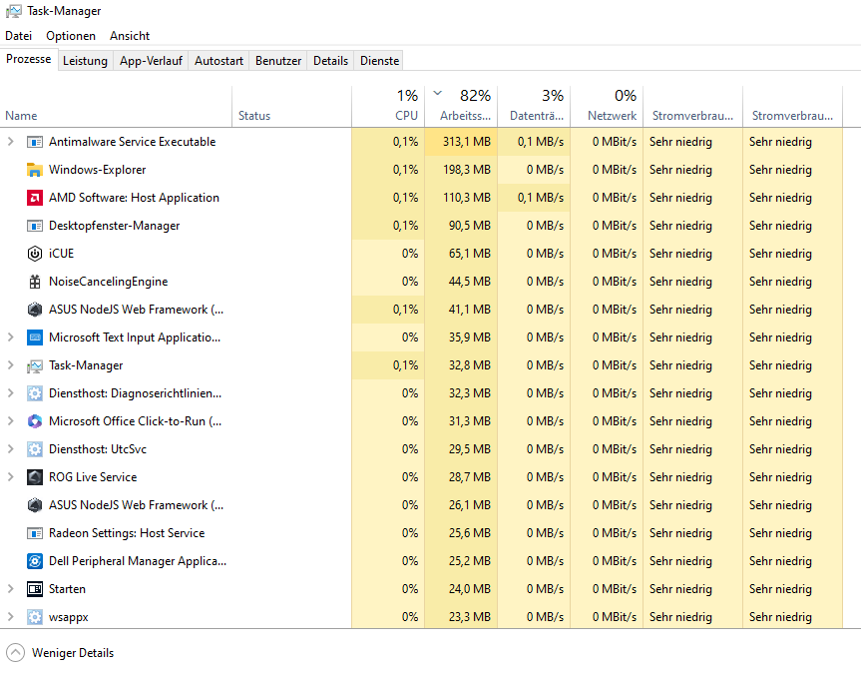Expand the Task-Manager process group
861x677 pixels.
[10, 365]
